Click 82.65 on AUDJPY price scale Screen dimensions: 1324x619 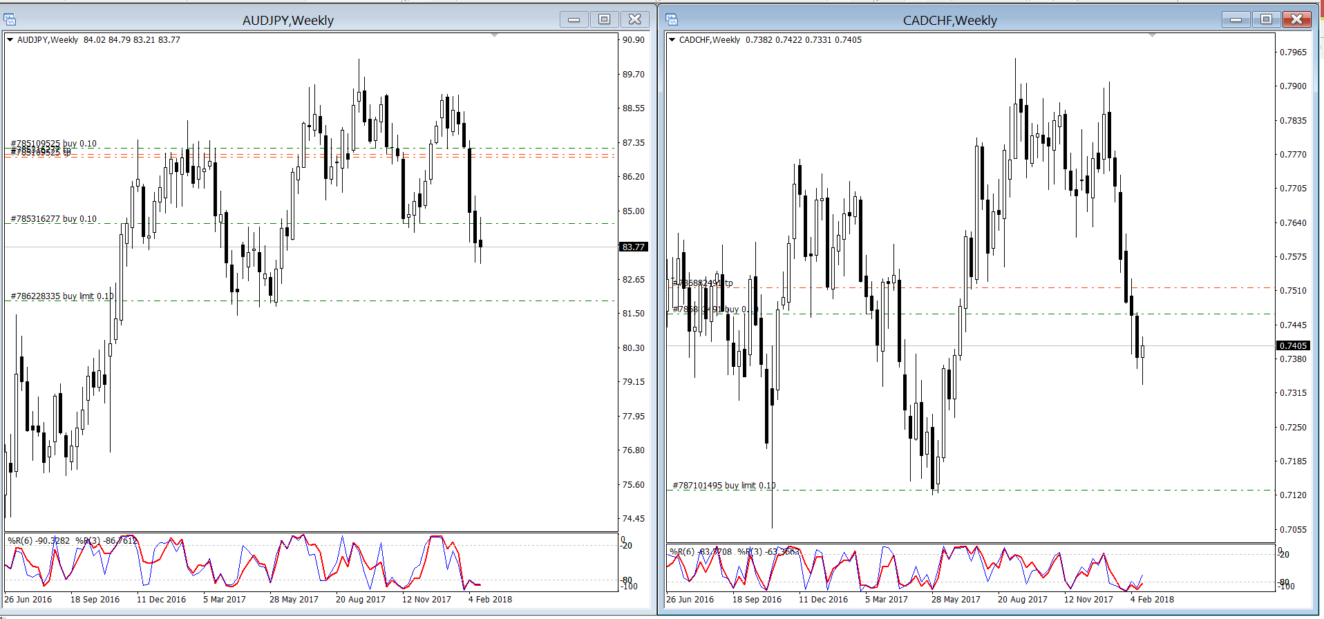pos(634,280)
